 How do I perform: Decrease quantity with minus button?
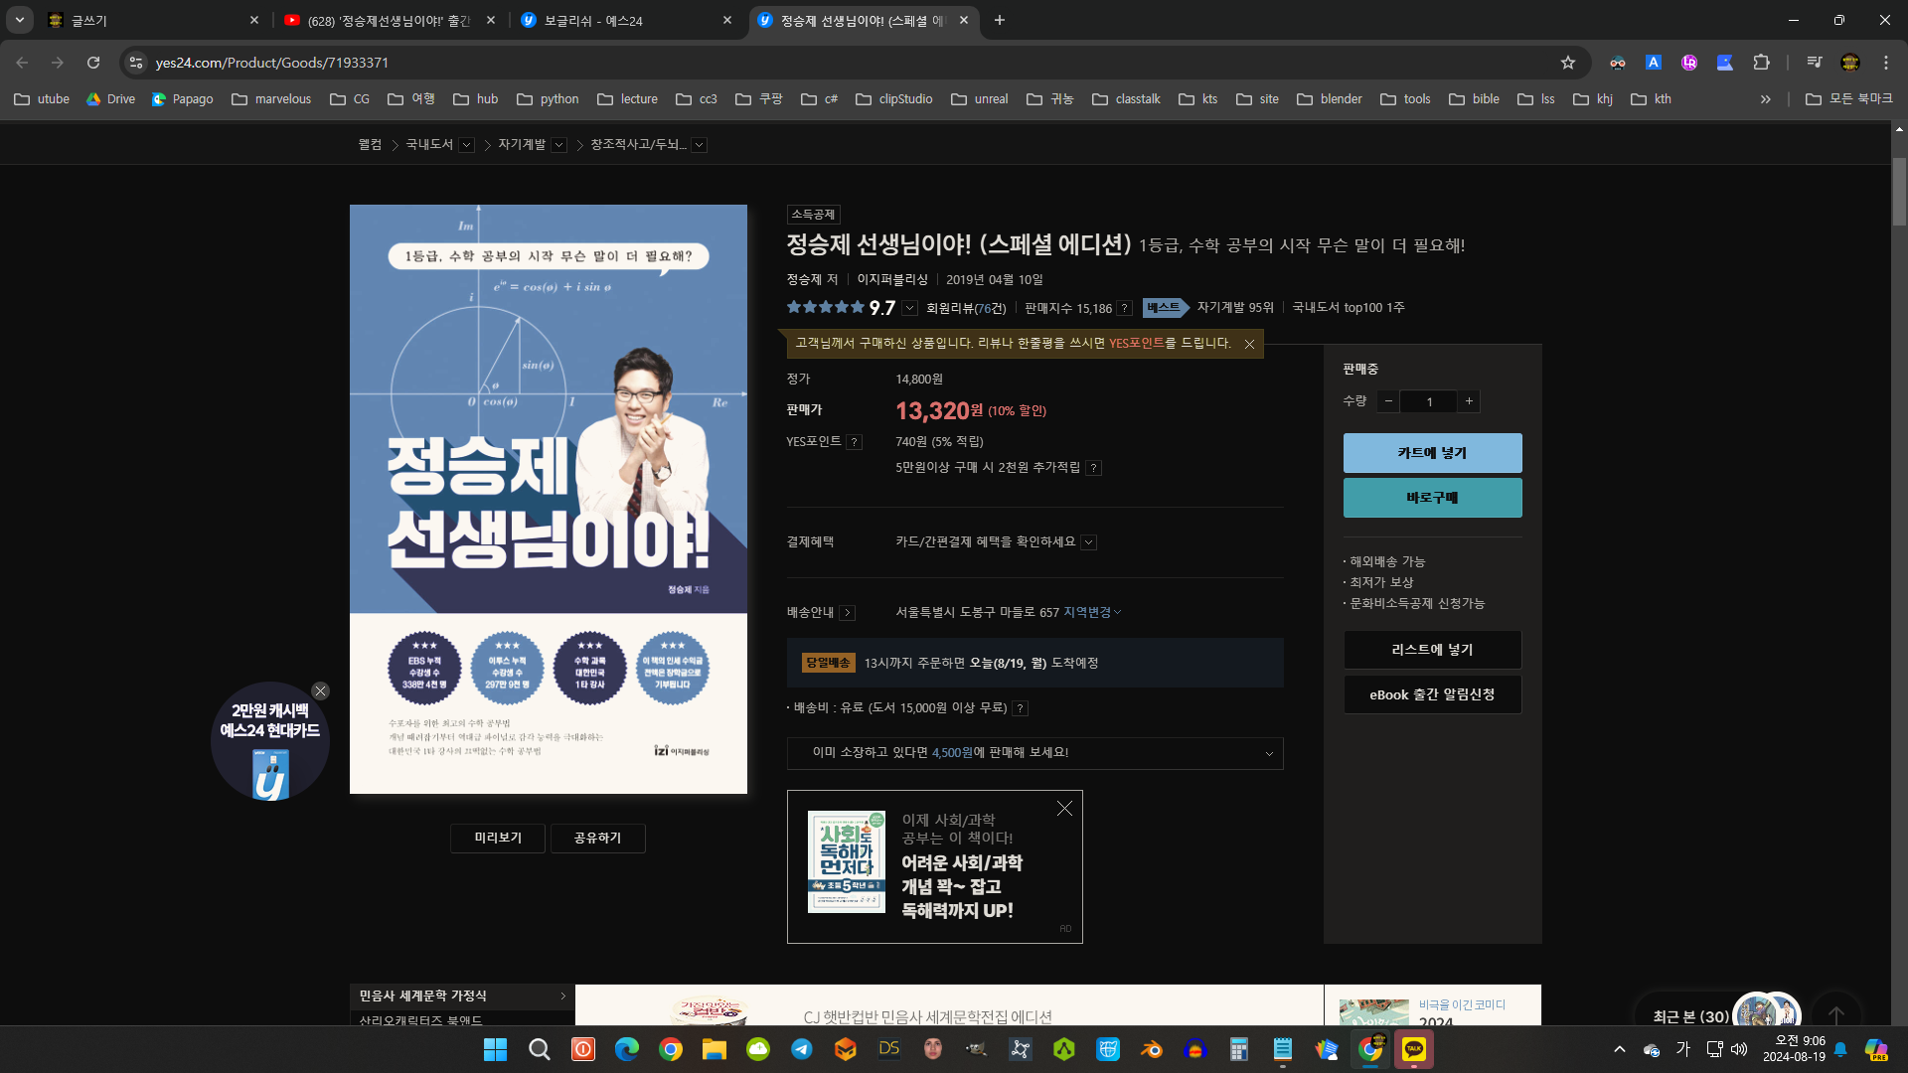click(x=1388, y=401)
